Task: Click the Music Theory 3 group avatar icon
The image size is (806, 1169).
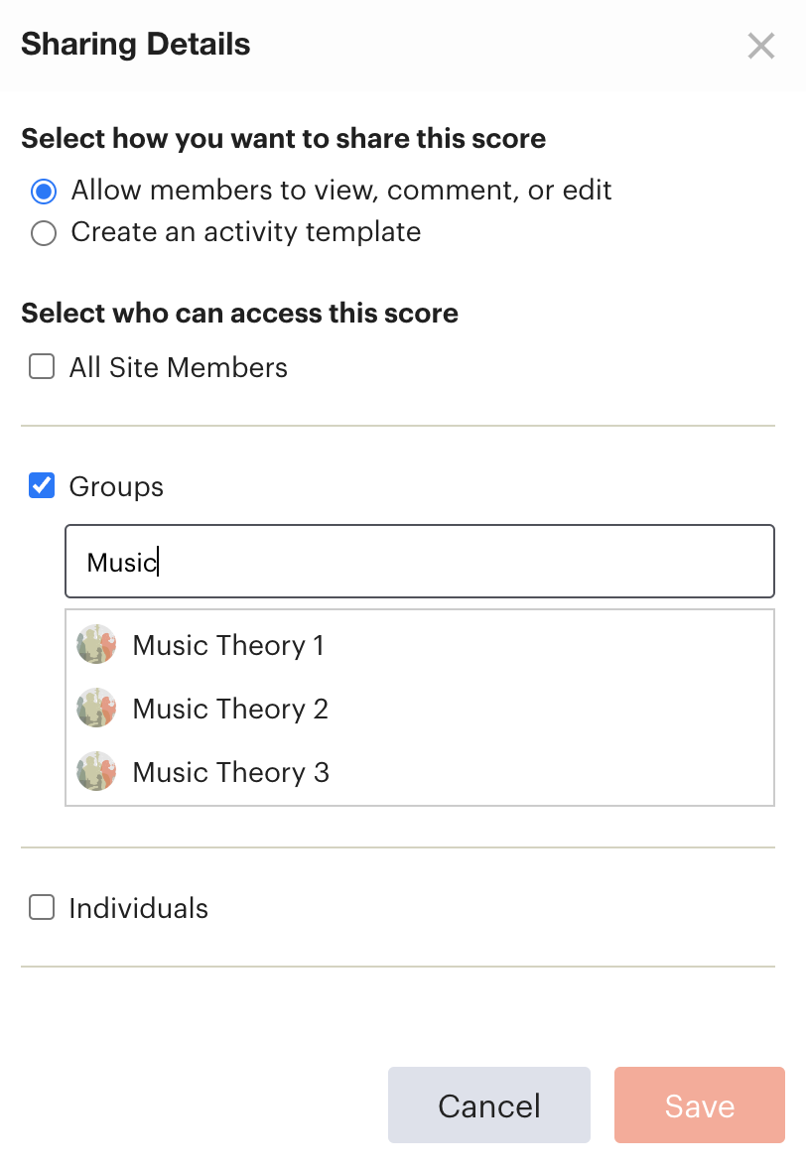Action: (96, 772)
